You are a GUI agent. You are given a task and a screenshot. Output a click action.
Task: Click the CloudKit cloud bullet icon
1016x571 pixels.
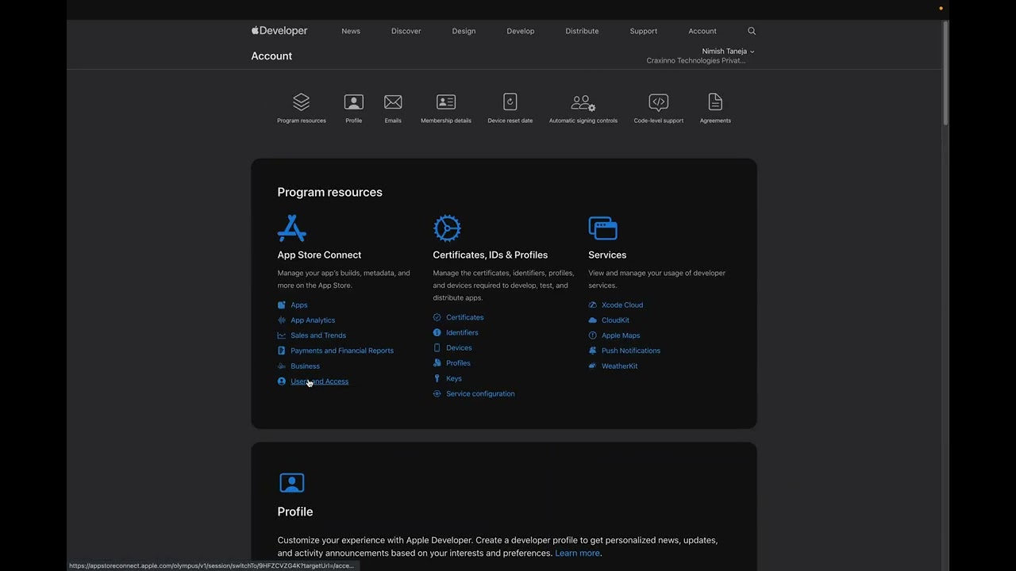592,320
